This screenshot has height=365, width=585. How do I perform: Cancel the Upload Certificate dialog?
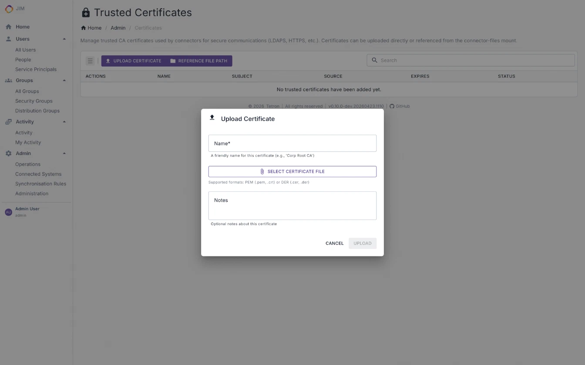pos(334,243)
